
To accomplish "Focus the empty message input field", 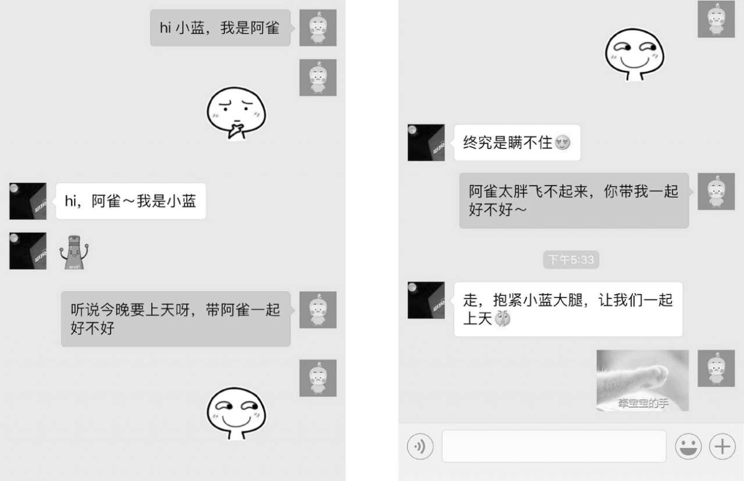I will (x=554, y=446).
